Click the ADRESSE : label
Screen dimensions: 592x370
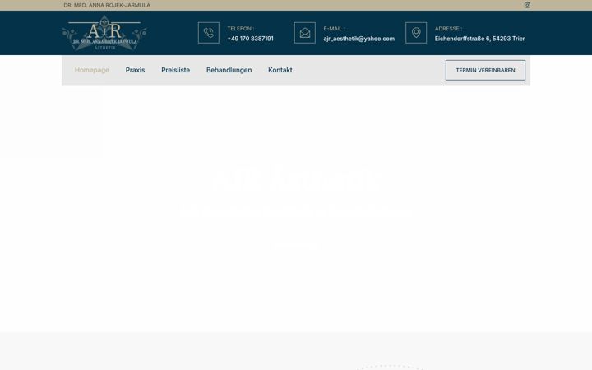coord(448,28)
